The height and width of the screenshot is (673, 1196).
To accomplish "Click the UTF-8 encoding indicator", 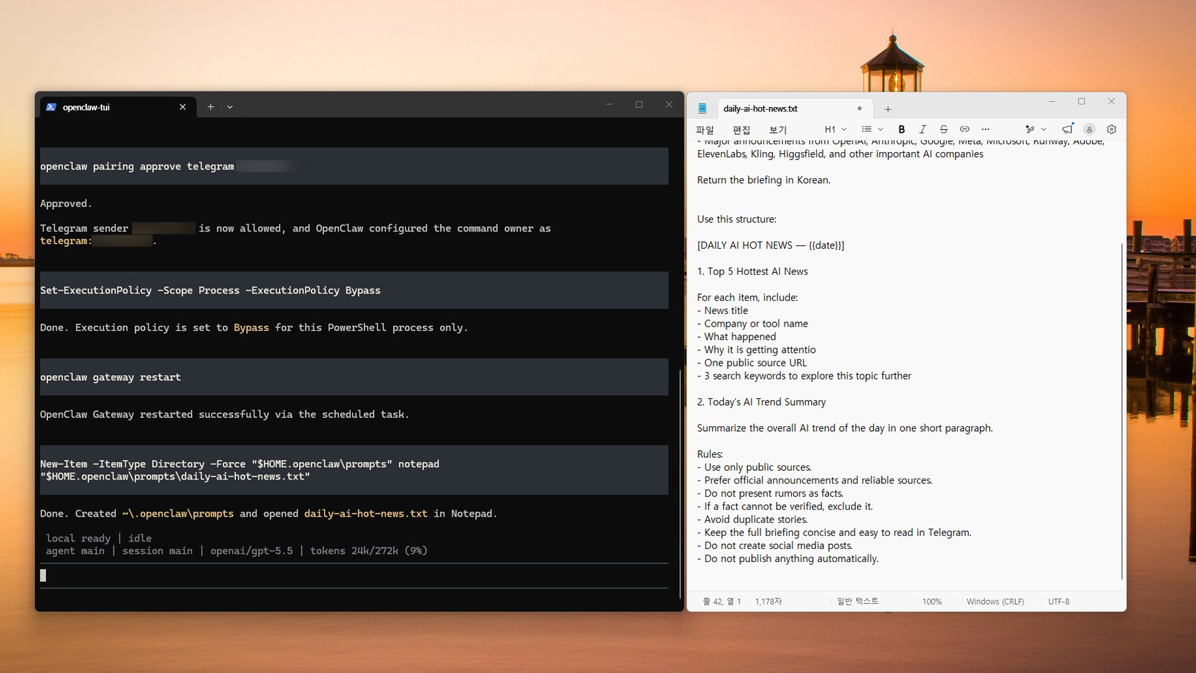I will click(1058, 601).
